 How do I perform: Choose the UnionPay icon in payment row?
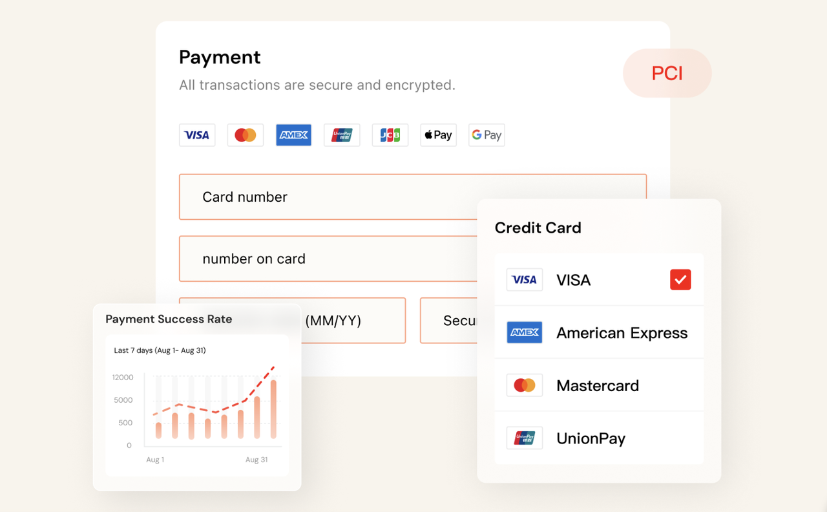coord(342,135)
